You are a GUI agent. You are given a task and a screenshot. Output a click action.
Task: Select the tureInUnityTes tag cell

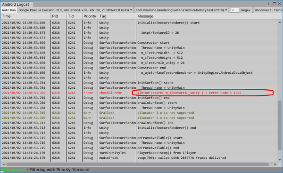point(112,153)
